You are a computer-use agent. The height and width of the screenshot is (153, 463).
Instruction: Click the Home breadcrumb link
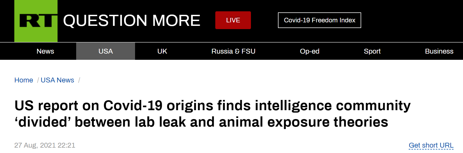(x=24, y=80)
